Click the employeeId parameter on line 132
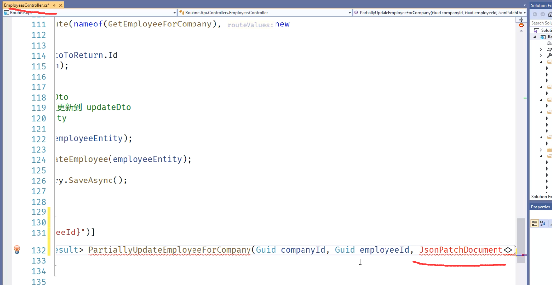The image size is (552, 285). tap(385, 250)
